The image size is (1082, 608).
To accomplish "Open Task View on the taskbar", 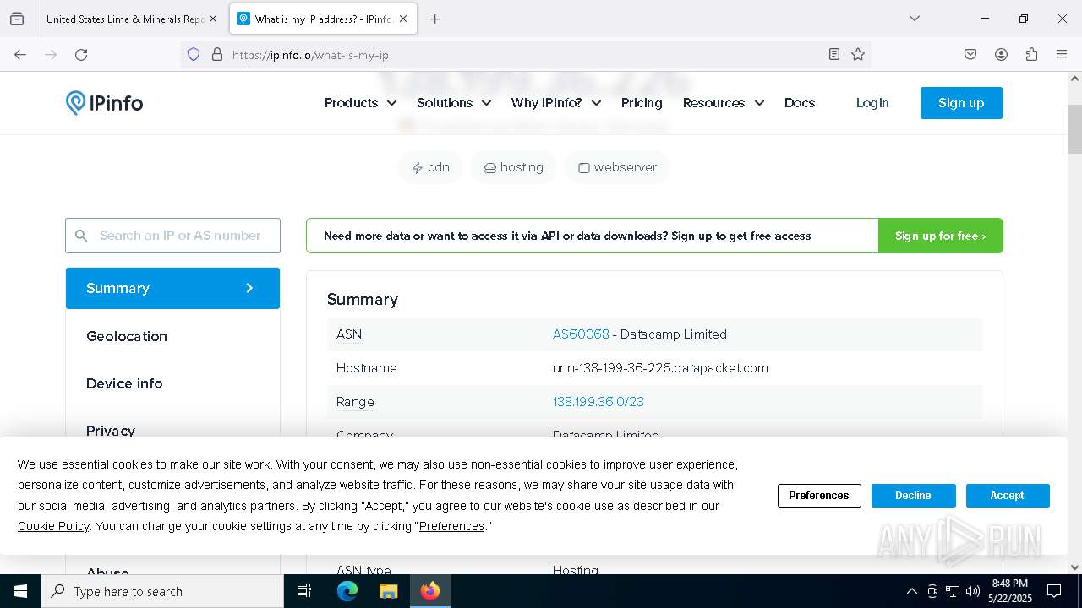I will point(304,591).
